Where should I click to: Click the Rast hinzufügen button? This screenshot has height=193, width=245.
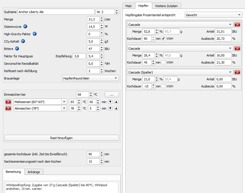pos(61,138)
